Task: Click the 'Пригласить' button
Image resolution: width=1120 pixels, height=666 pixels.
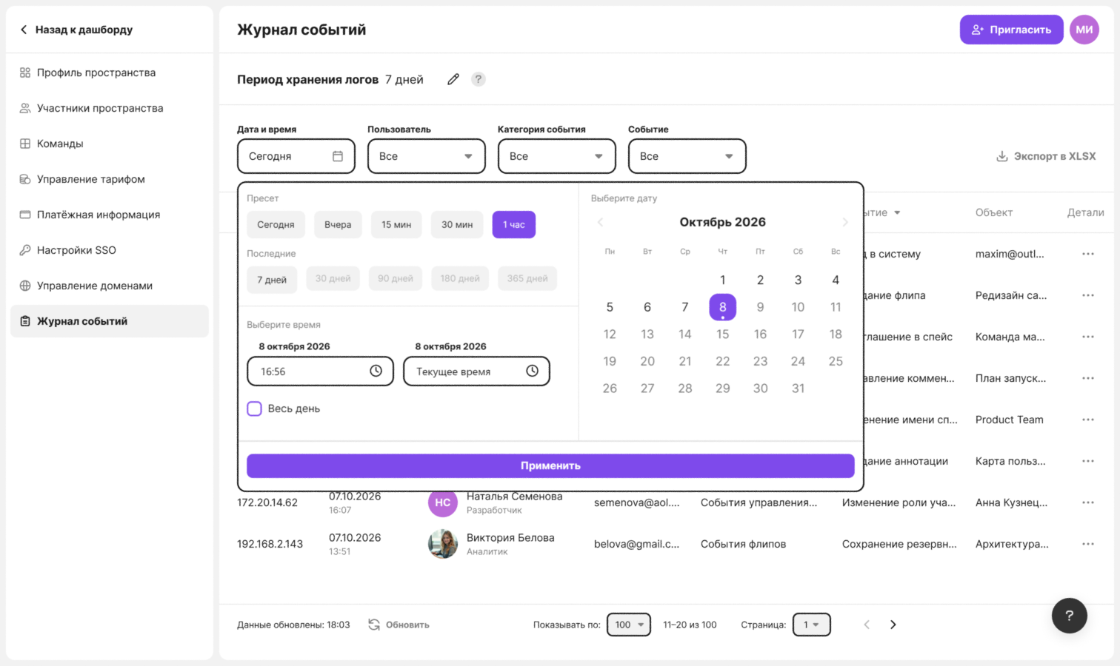Action: [x=1012, y=30]
